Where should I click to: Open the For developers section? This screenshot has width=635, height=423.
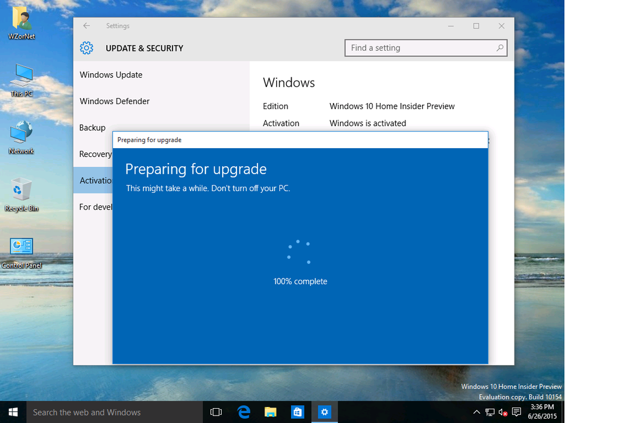[96, 207]
